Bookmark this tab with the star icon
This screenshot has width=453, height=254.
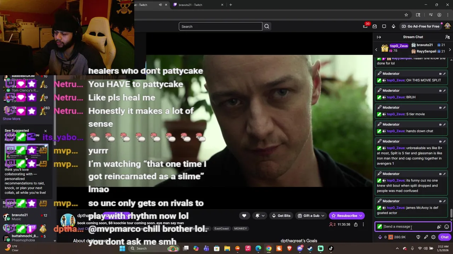(406, 15)
